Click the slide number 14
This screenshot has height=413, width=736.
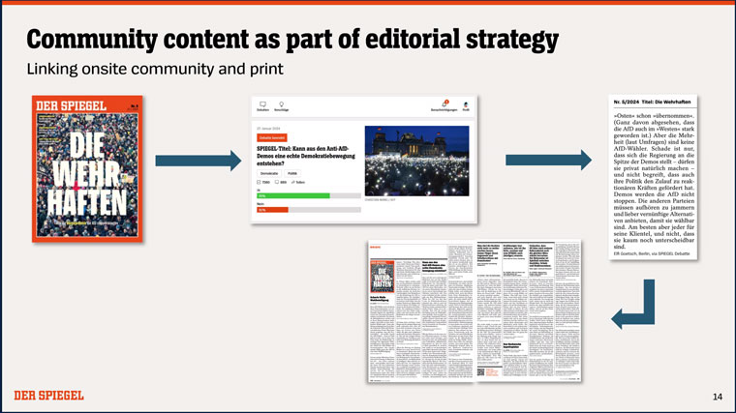(718, 397)
